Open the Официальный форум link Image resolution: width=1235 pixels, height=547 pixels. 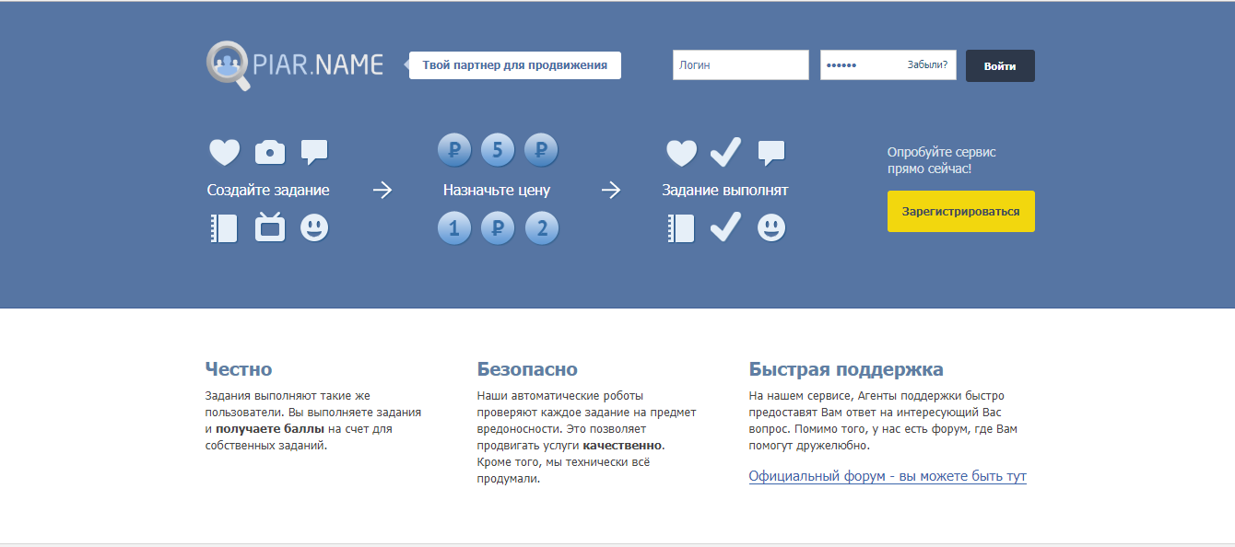pyautogui.click(x=887, y=476)
